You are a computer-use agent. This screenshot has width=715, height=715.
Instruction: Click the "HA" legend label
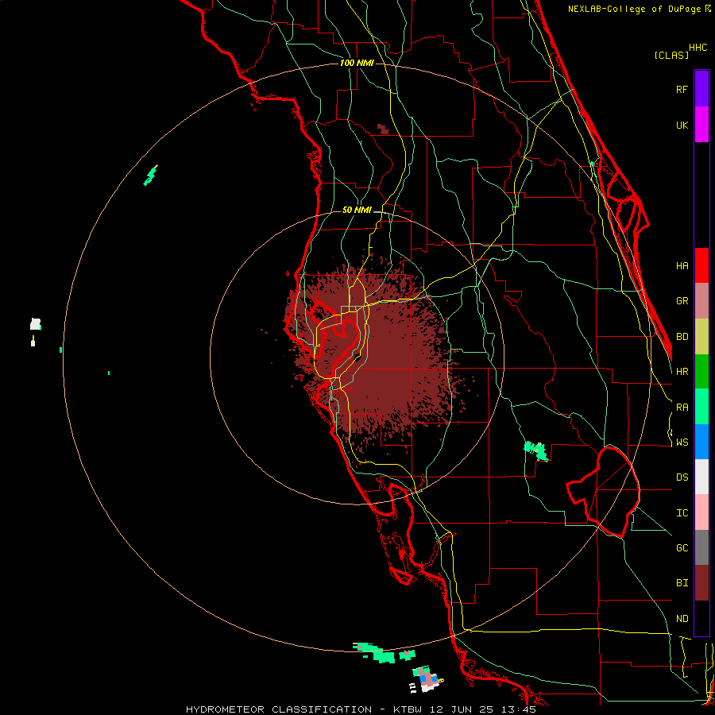(682, 265)
